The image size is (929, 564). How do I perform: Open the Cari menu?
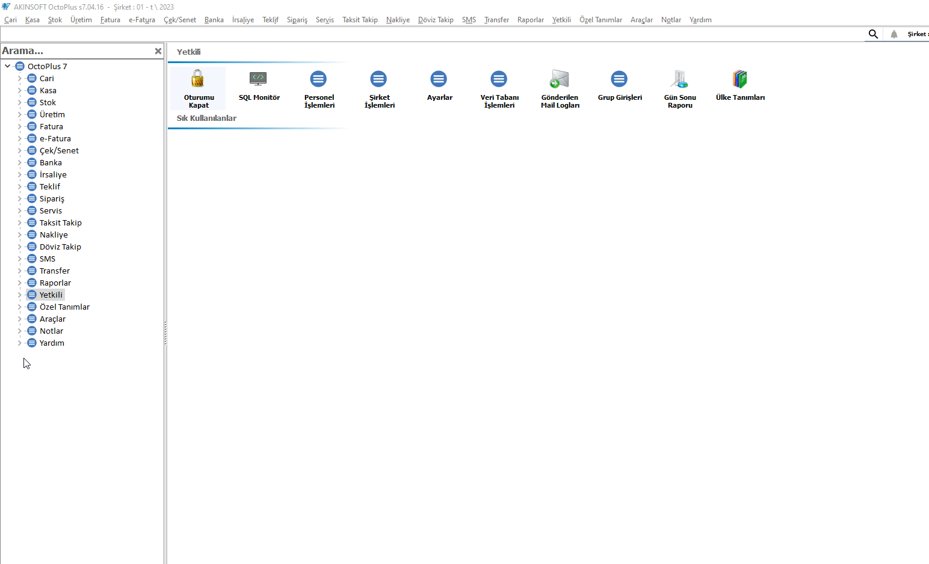(x=10, y=20)
